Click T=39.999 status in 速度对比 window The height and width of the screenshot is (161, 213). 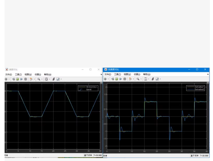pyautogui.click(x=97, y=155)
